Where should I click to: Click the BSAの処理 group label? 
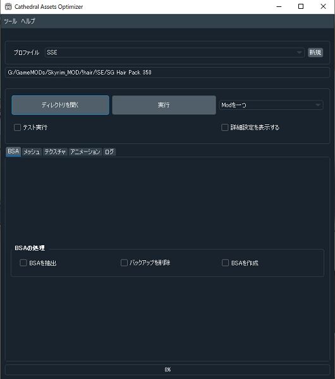point(30,248)
